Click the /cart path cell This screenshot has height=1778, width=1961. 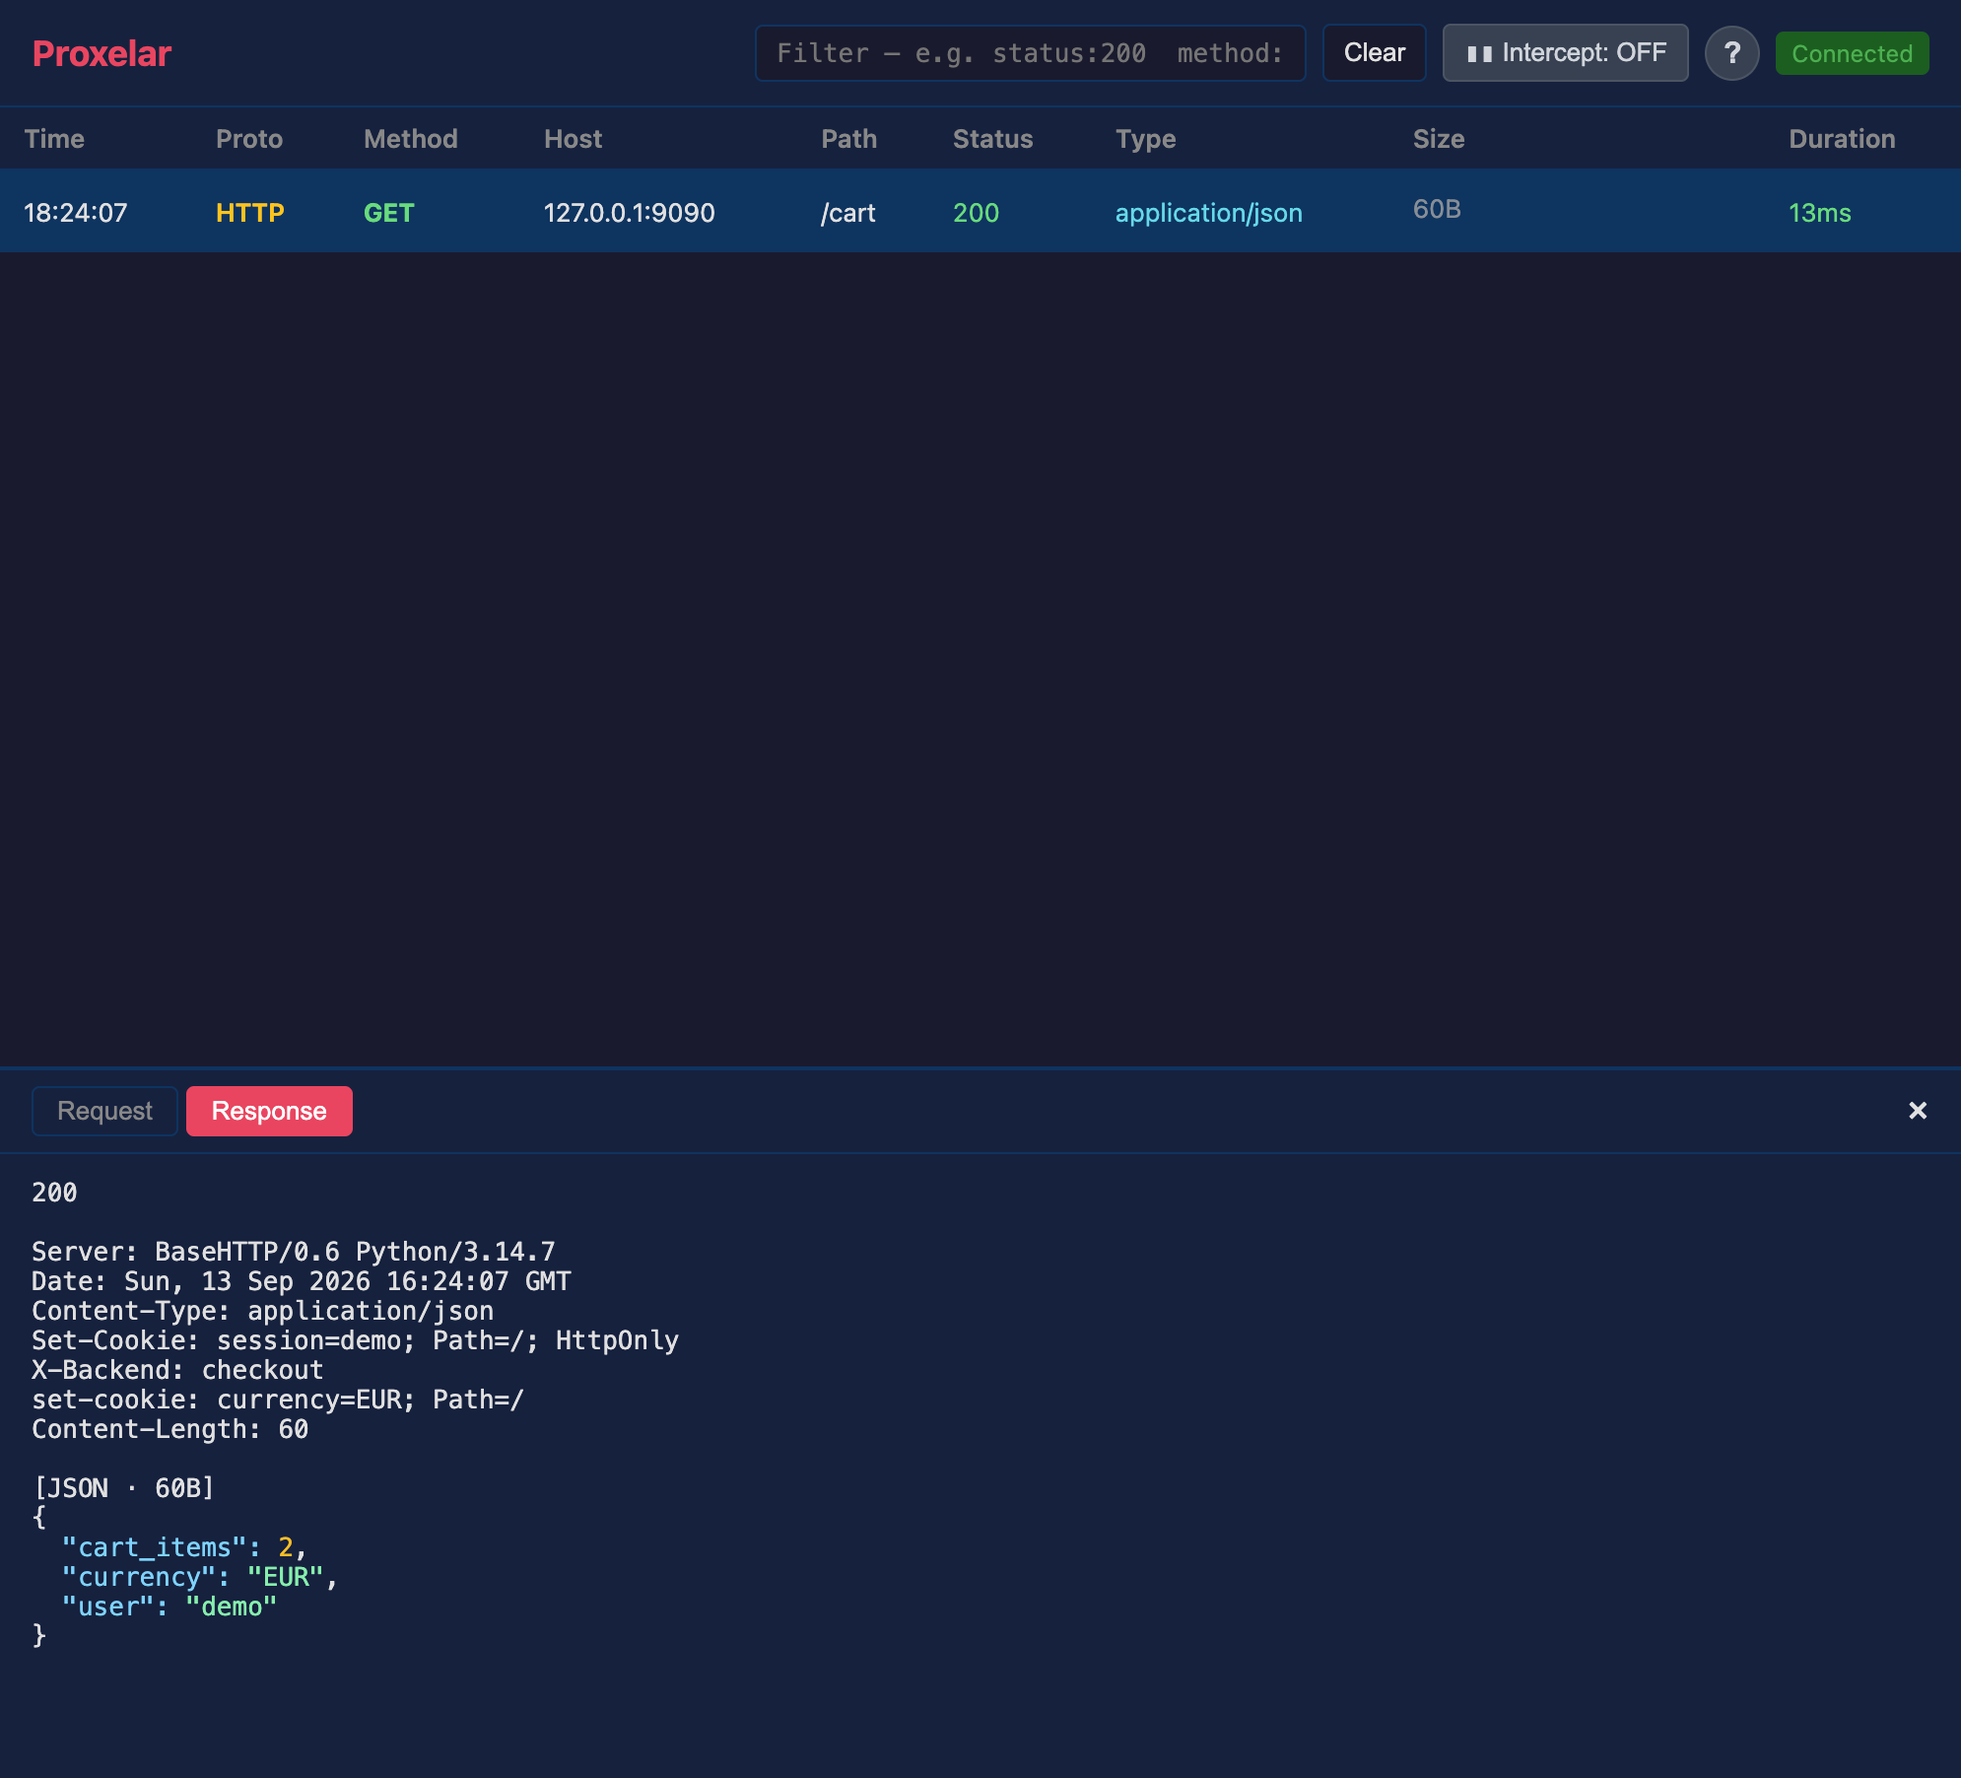848,213
